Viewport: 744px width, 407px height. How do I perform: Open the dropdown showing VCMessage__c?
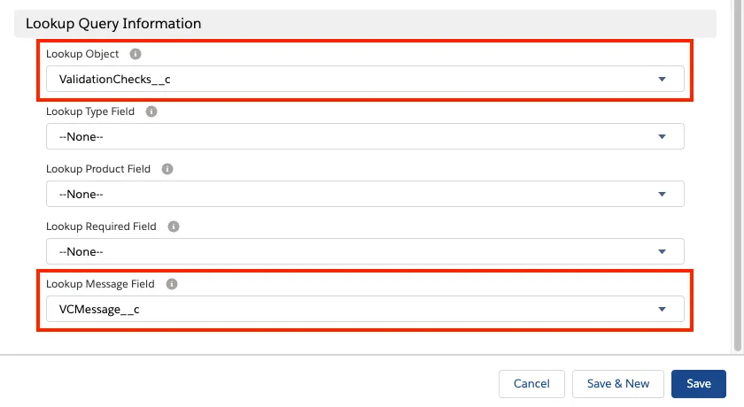click(365, 310)
